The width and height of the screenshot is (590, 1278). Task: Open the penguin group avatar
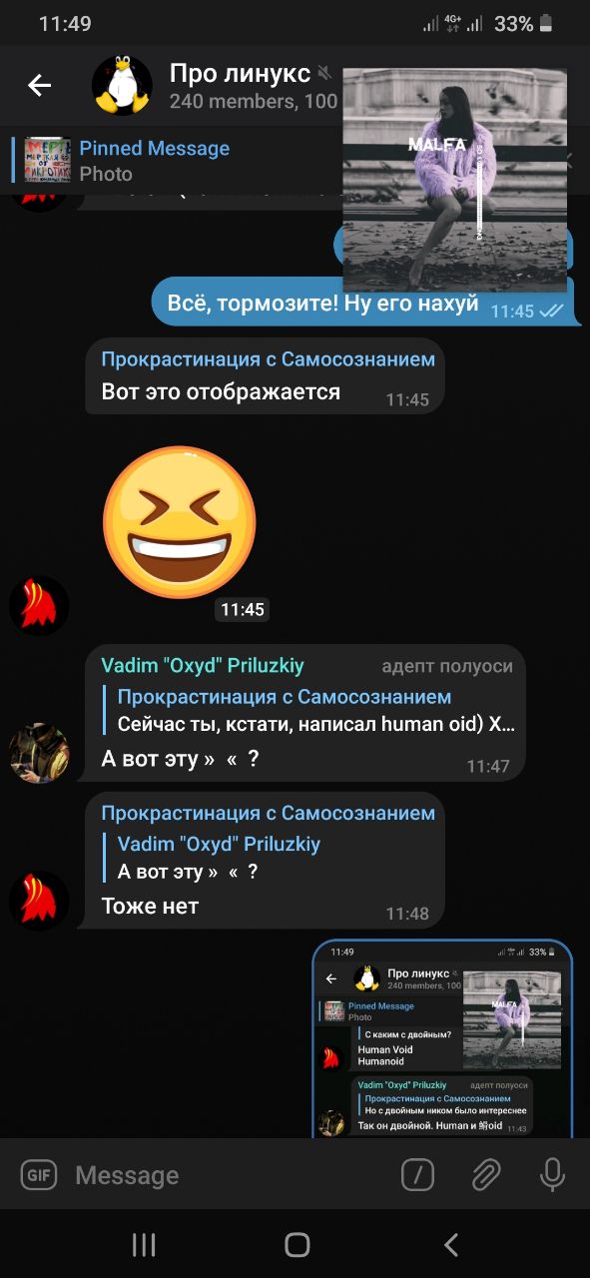click(x=122, y=86)
